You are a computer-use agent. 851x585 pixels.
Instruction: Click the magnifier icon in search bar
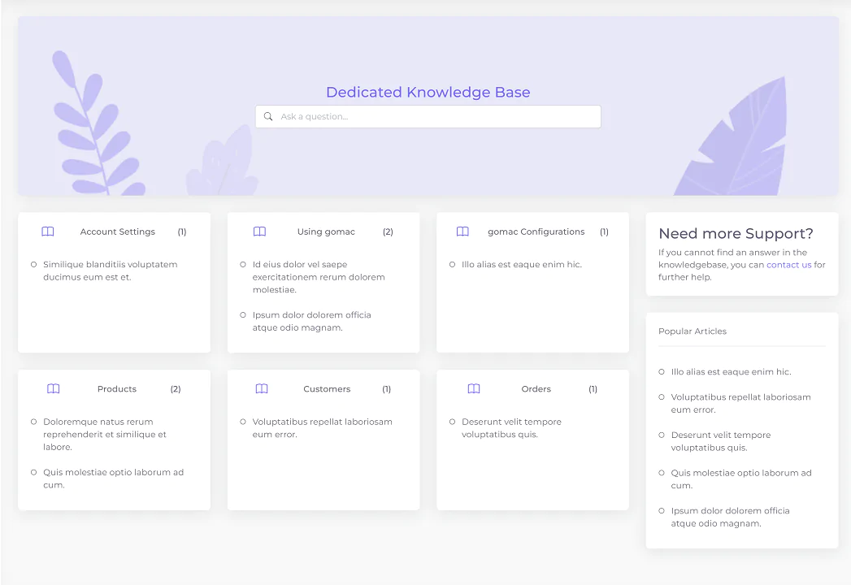point(268,117)
